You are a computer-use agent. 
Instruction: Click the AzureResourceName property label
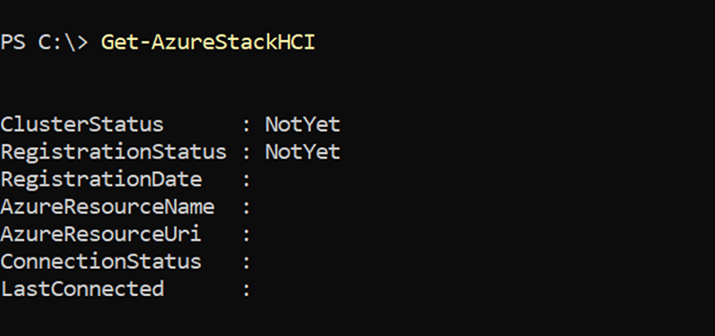pyautogui.click(x=107, y=207)
